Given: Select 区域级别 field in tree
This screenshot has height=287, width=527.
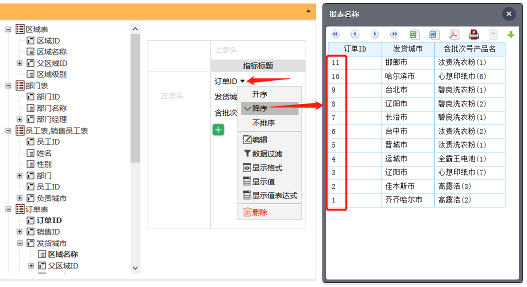Looking at the screenshot, I should click(52, 74).
